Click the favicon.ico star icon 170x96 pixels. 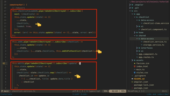point(135,63)
